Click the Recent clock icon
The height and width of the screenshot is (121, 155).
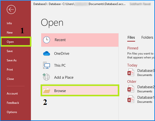pyautogui.click(x=46, y=40)
